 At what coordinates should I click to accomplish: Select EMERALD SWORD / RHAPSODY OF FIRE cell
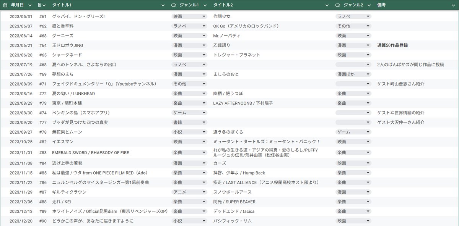(x=91, y=152)
